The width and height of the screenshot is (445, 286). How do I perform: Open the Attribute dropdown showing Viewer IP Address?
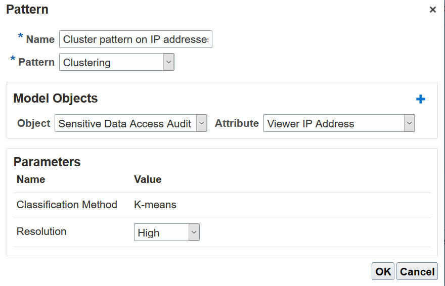[409, 123]
